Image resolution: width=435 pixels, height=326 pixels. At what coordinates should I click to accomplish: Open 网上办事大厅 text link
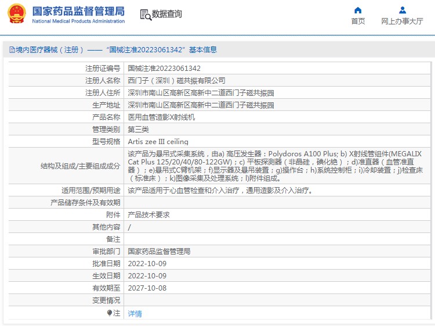tap(402, 21)
